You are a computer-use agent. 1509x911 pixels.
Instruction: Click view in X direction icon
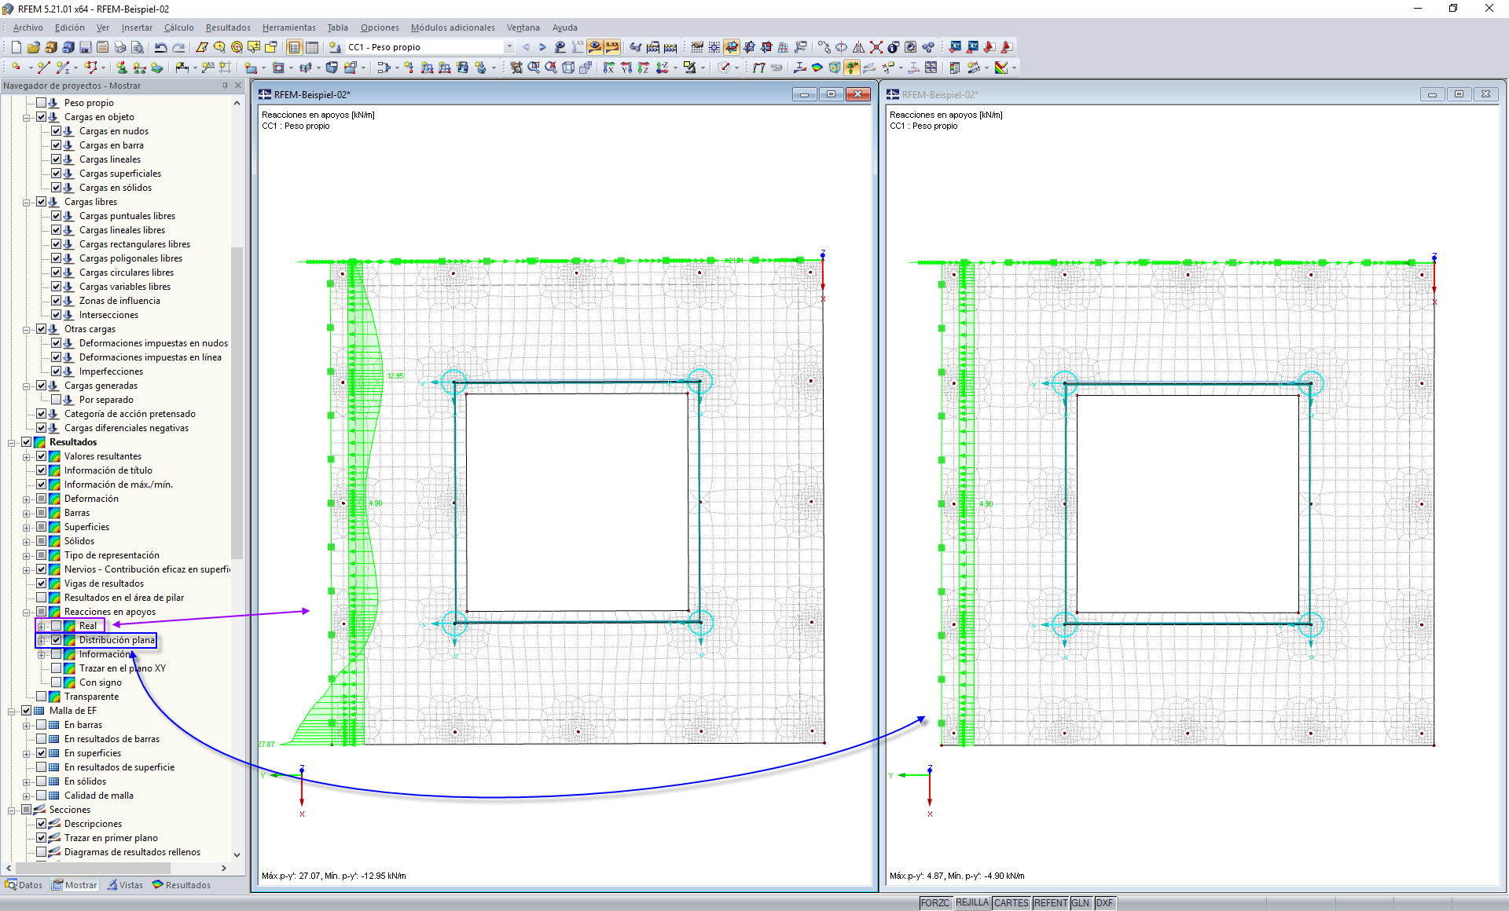(609, 68)
